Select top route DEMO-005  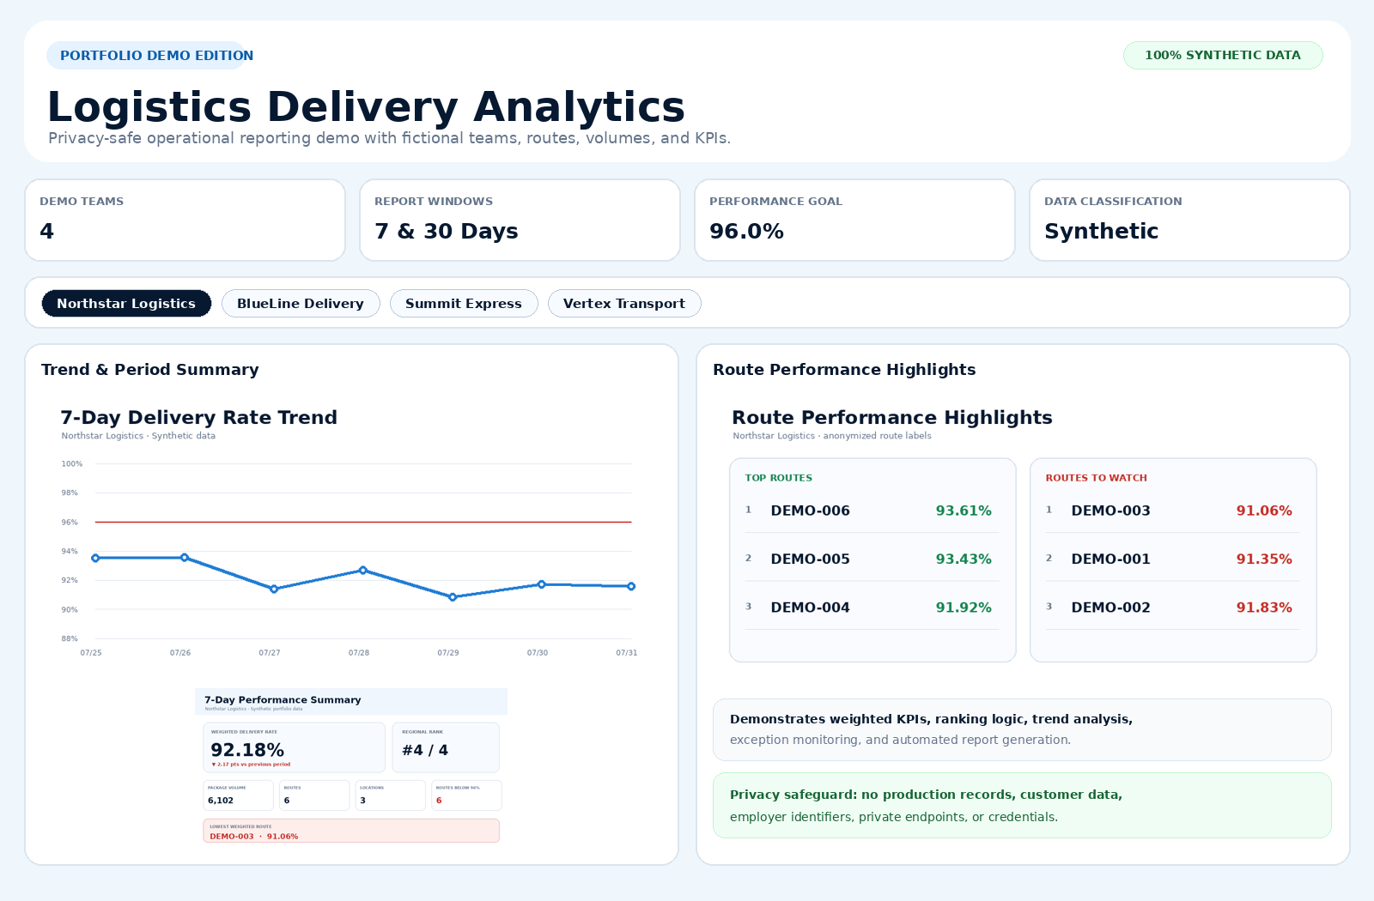click(872, 559)
